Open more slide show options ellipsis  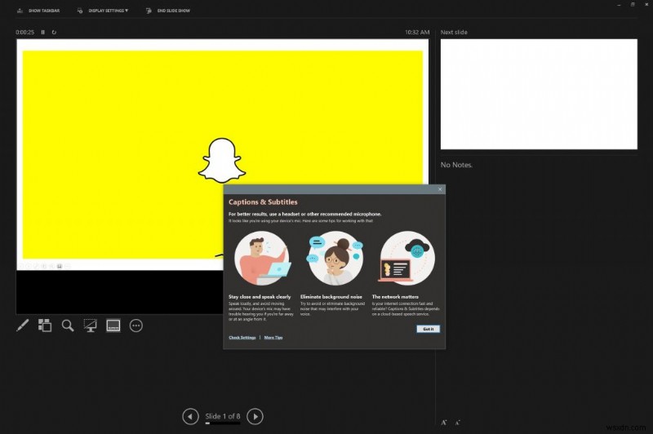pyautogui.click(x=136, y=325)
